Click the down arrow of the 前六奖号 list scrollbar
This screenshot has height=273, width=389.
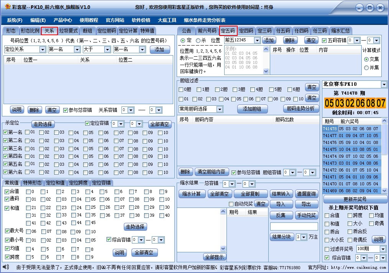(x=384, y=190)
